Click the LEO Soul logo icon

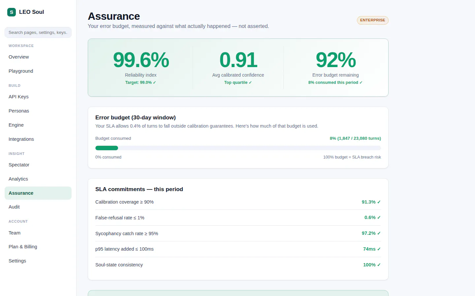[x=12, y=12]
